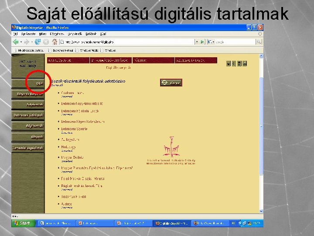Click the Keres search button

(x=171, y=83)
